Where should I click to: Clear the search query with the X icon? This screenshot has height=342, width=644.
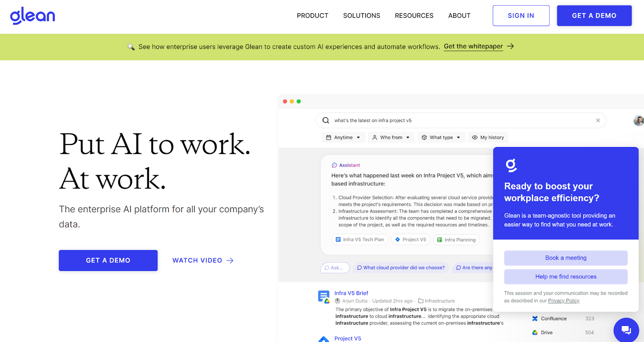tap(598, 120)
